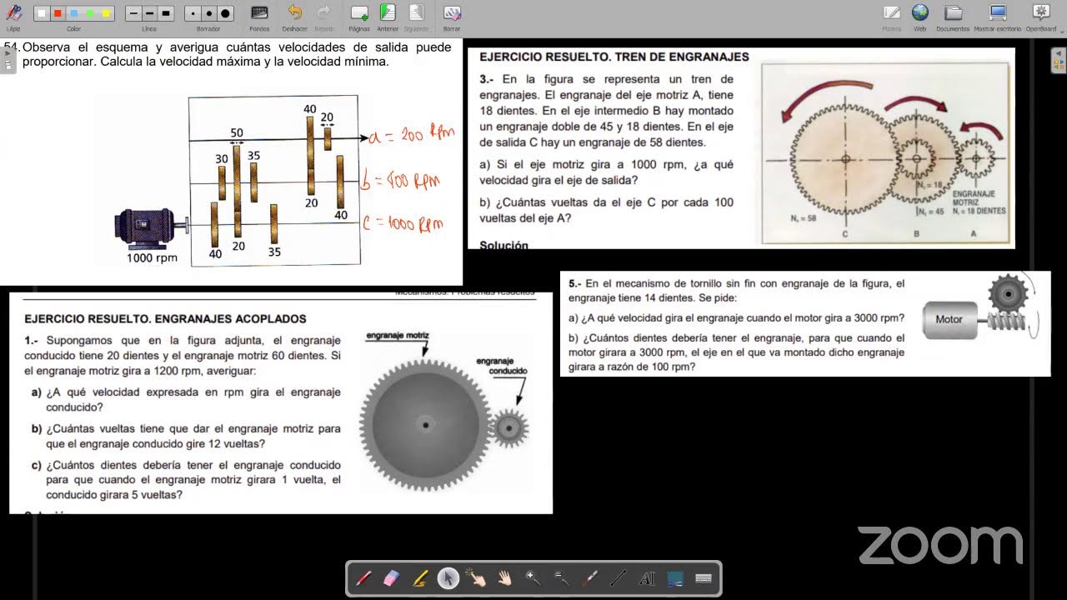Set the medium eraser size

[208, 13]
